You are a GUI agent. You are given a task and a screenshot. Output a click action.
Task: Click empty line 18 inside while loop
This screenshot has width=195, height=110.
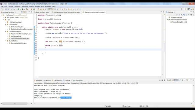[x=100, y=50]
